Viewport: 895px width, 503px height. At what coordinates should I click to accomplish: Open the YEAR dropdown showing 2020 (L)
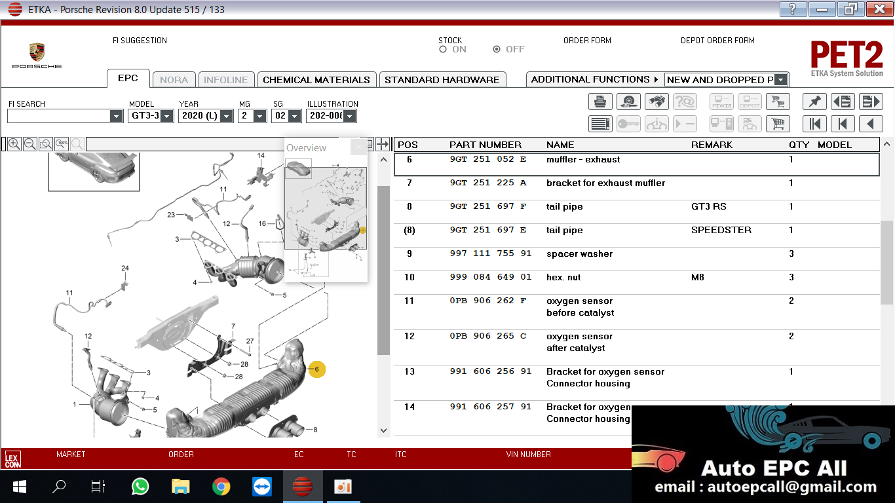coord(227,116)
